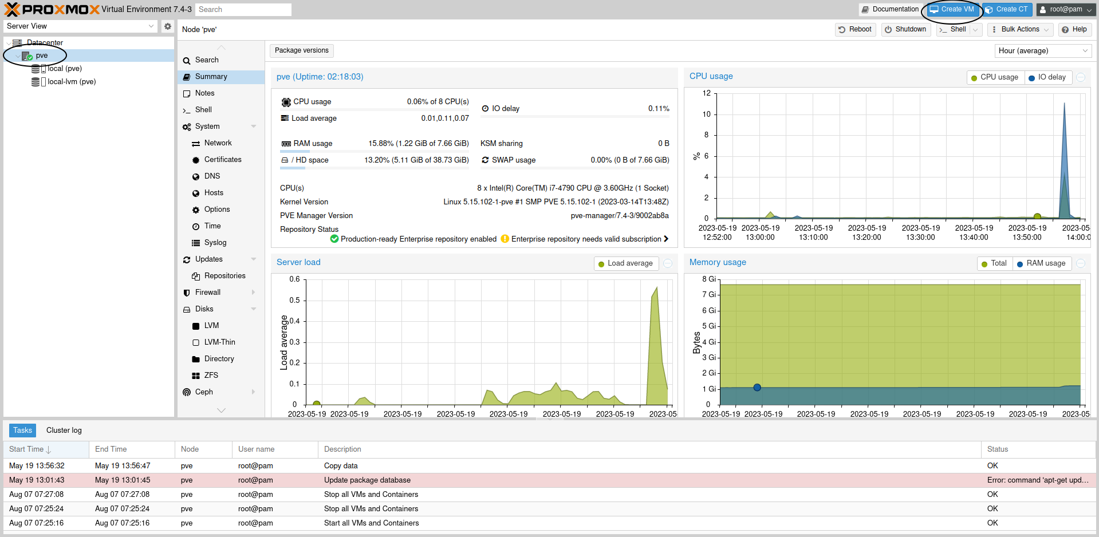Click the CPU usage progress bar
Viewport: 1099px width, 537px height.
[x=375, y=109]
